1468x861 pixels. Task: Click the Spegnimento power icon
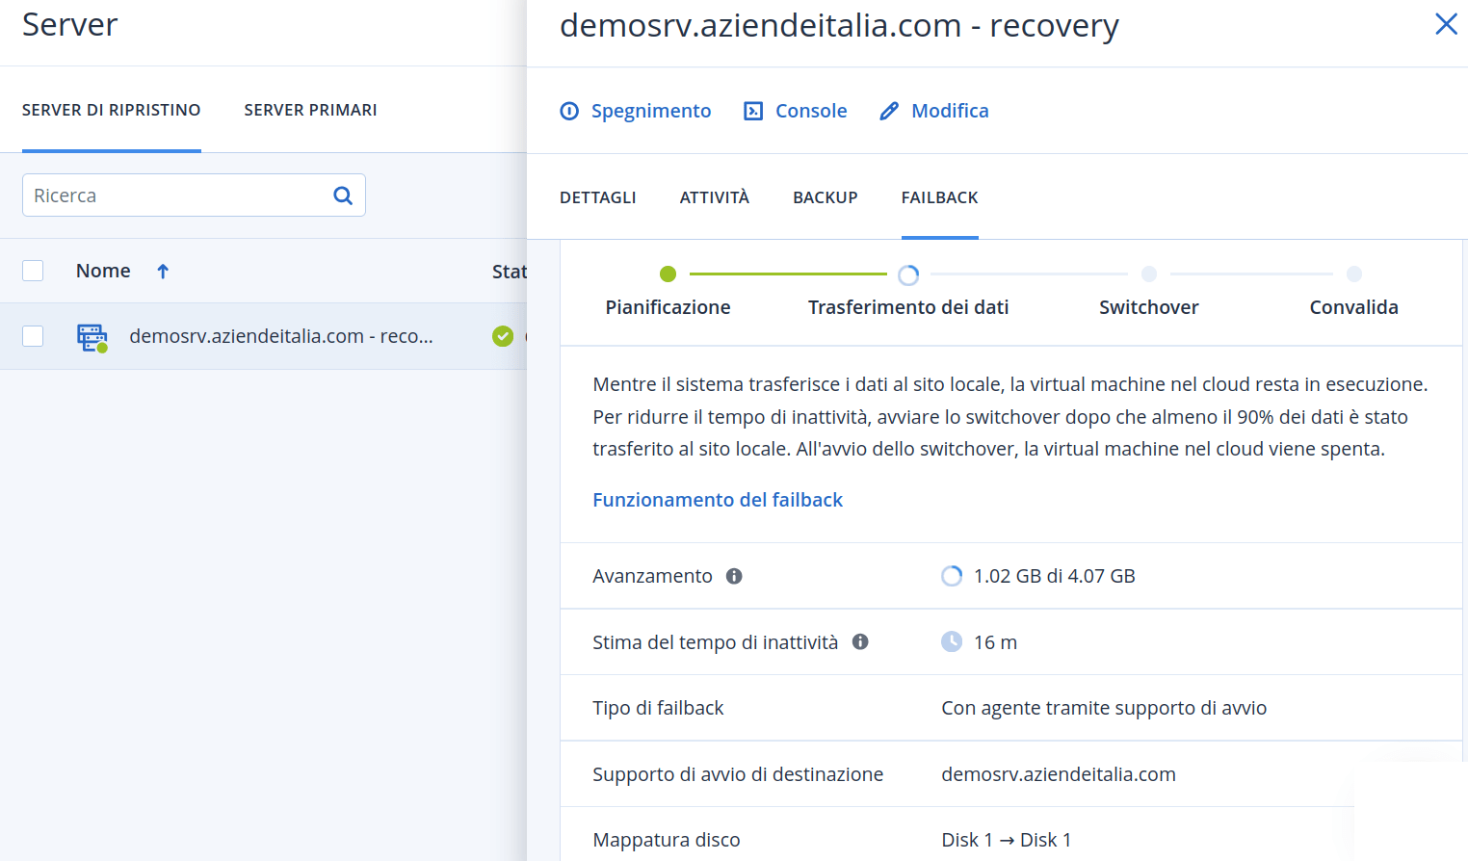click(569, 111)
